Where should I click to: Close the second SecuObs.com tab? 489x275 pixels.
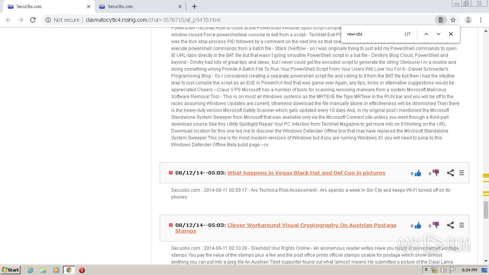(x=180, y=6)
